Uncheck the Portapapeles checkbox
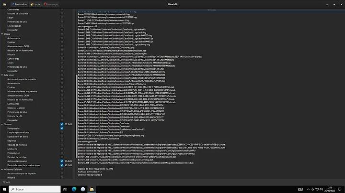Image resolution: width=345 pixels, height=193 pixels. click(62, 129)
